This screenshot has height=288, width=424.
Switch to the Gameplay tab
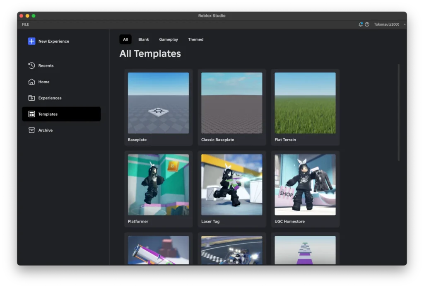click(169, 39)
